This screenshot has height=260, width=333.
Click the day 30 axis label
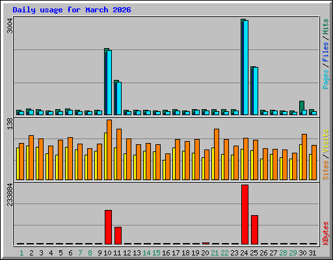(x=302, y=253)
